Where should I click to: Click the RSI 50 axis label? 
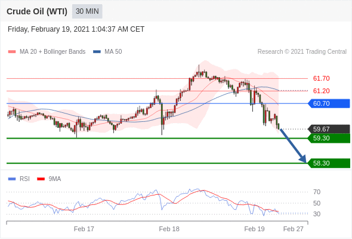coord(317,203)
